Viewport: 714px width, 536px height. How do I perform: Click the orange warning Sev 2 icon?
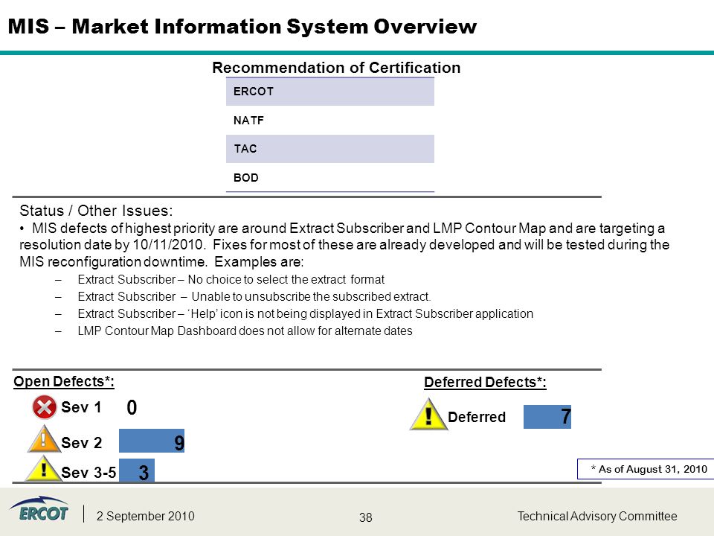click(x=44, y=439)
